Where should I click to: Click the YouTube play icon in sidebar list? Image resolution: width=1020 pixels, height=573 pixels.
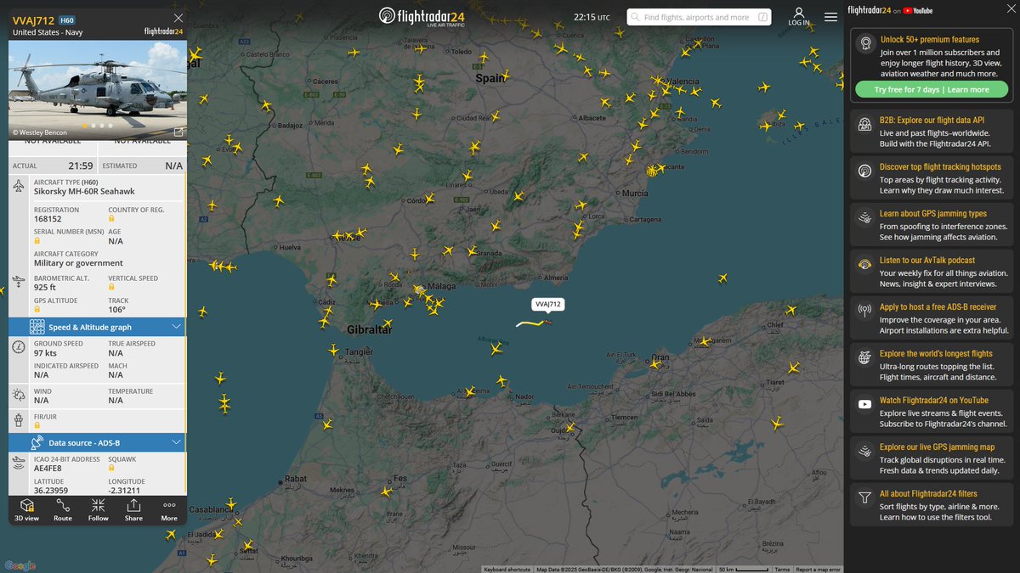(864, 404)
